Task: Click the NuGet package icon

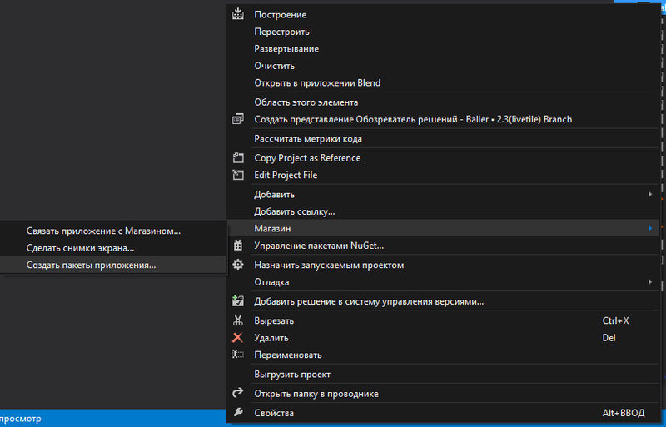Action: pos(238,246)
